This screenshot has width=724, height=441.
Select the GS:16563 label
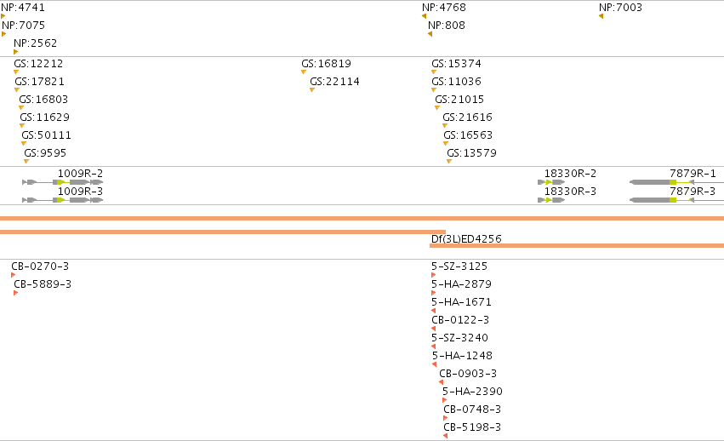pos(468,135)
